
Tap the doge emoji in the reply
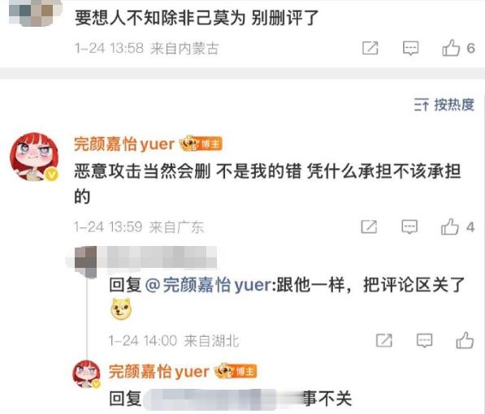121,308
